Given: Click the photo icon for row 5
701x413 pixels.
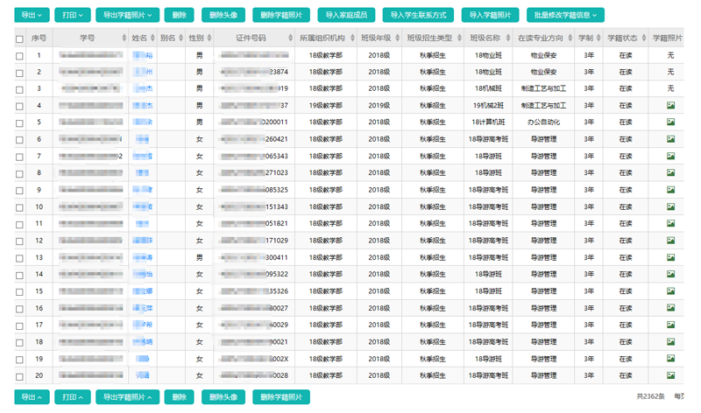Looking at the screenshot, I should pos(670,122).
